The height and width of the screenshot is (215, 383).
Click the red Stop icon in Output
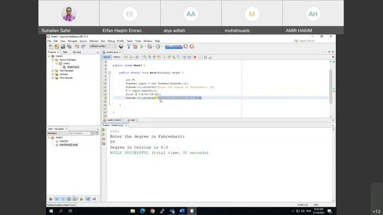click(x=104, y=139)
